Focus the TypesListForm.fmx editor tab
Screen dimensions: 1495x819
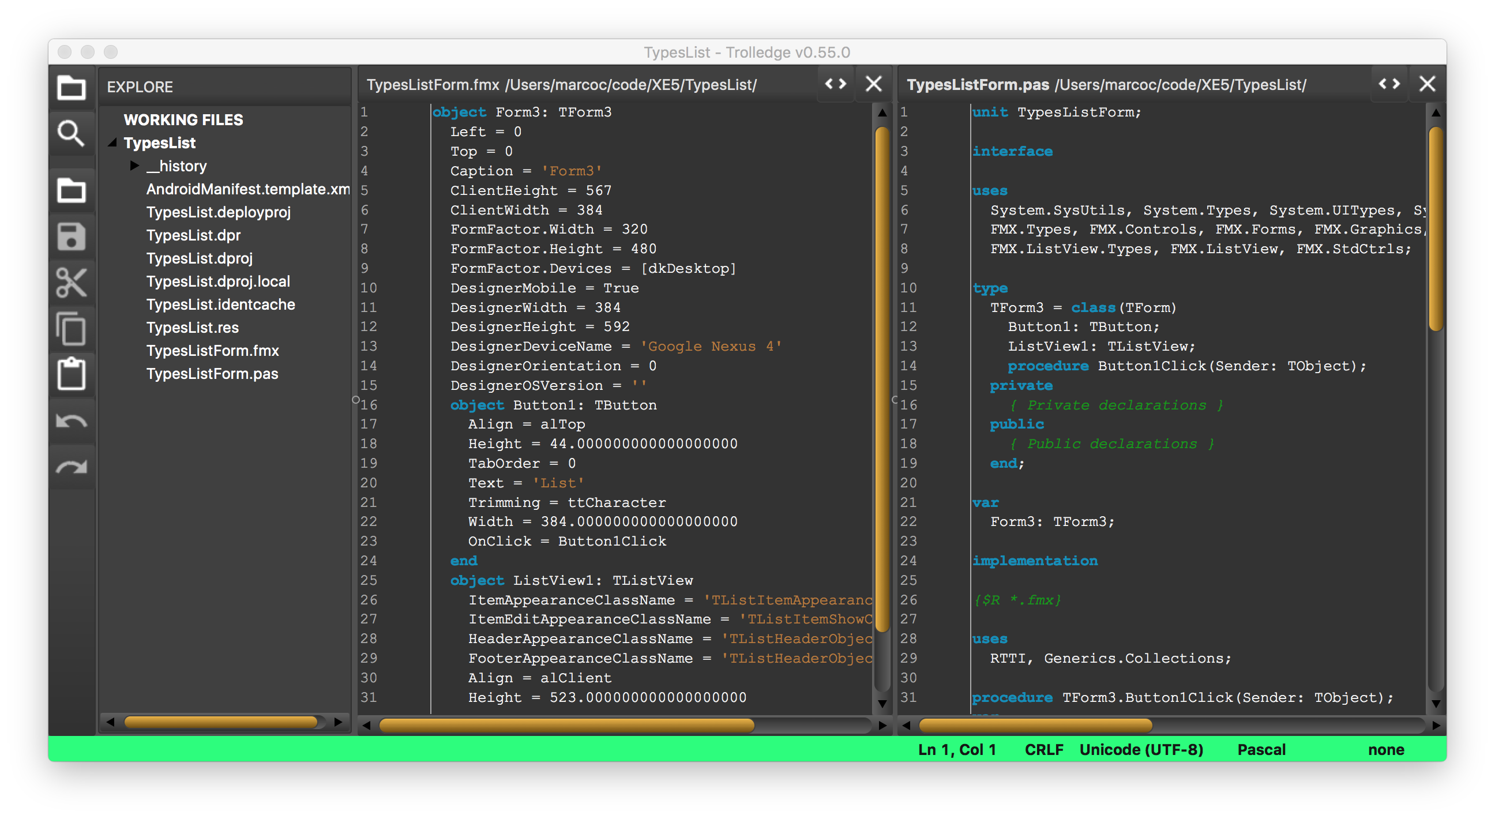433,85
